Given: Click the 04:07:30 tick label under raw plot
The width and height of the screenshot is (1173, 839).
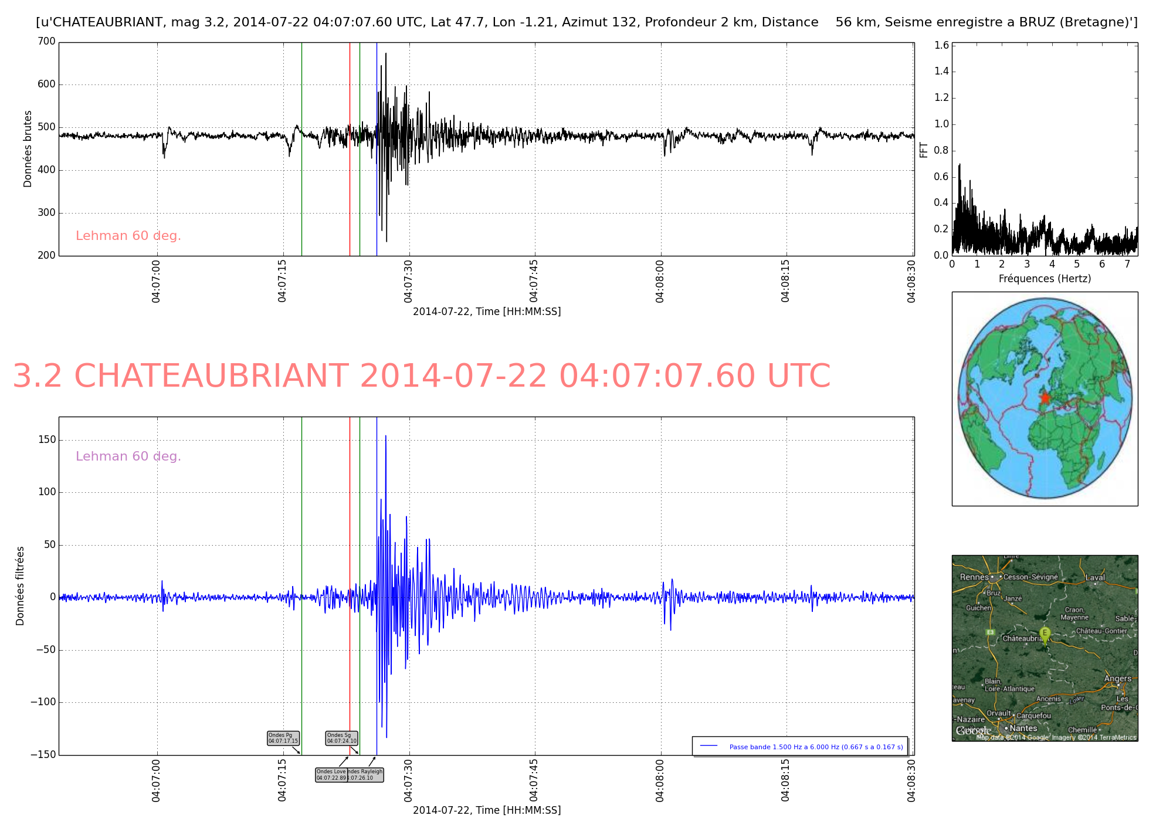Looking at the screenshot, I should coord(408,281).
